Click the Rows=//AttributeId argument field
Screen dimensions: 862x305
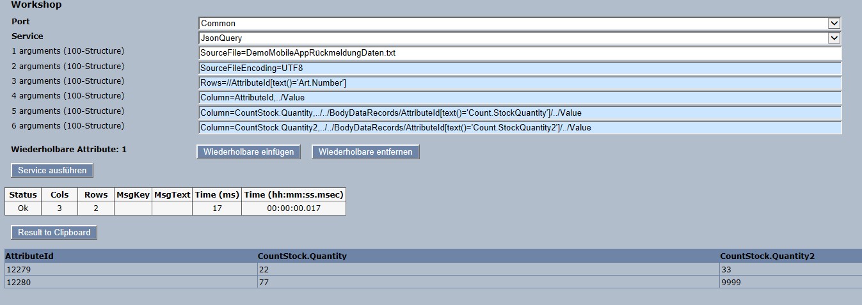[520, 83]
